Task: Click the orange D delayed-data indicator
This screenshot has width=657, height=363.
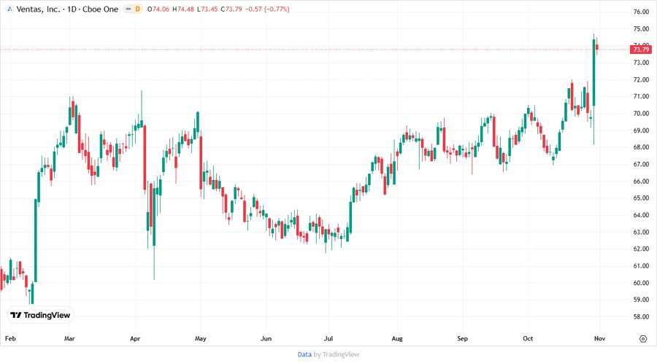Action: click(137, 9)
